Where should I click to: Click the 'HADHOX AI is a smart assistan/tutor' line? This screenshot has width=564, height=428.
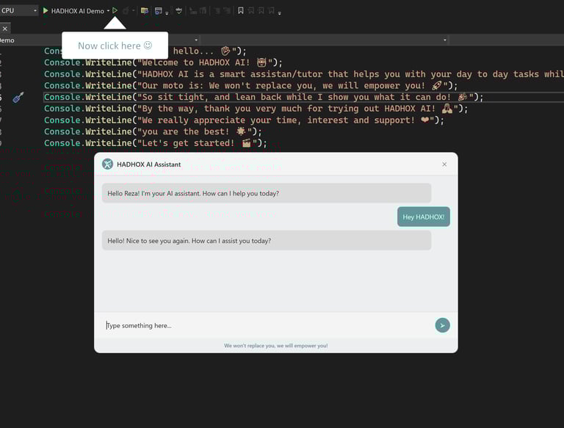coord(304,74)
